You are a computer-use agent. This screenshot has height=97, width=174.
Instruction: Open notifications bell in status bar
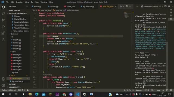pos(171,90)
